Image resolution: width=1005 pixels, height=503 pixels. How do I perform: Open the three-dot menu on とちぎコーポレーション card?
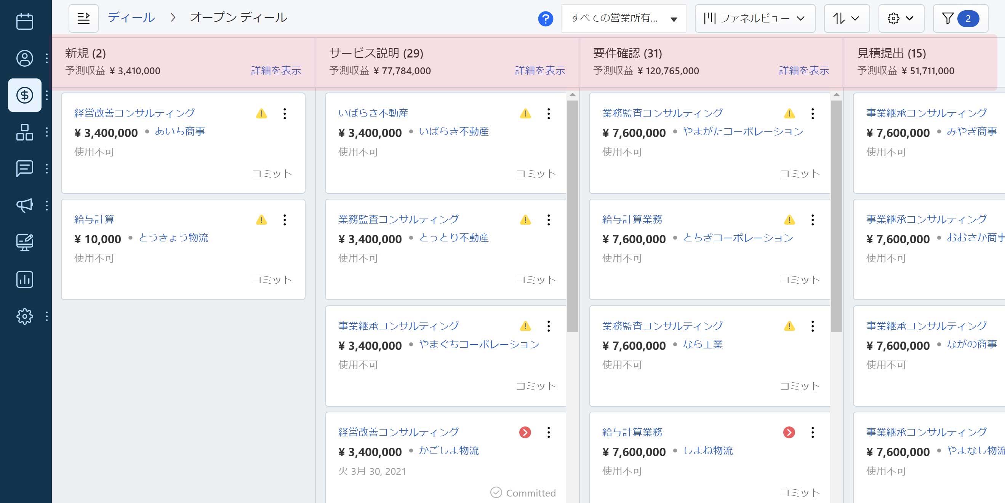pyautogui.click(x=813, y=220)
